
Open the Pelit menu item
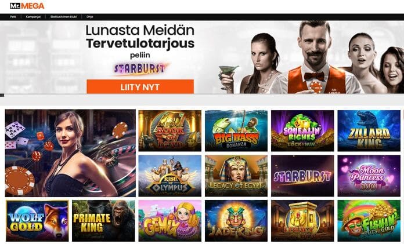click(x=13, y=17)
